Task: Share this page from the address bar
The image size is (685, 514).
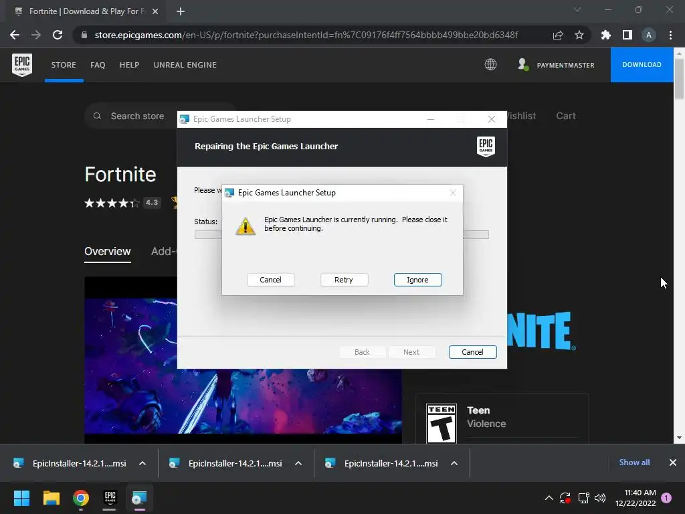Action: [558, 35]
